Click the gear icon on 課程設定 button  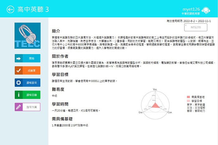19,83
